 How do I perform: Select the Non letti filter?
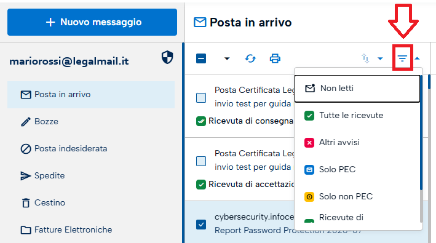[357, 89]
